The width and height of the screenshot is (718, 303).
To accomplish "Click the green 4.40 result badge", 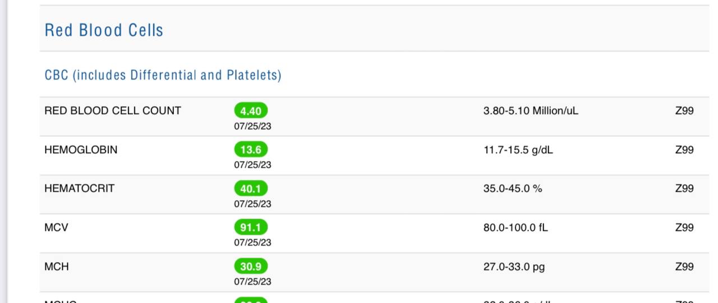I will [x=251, y=111].
